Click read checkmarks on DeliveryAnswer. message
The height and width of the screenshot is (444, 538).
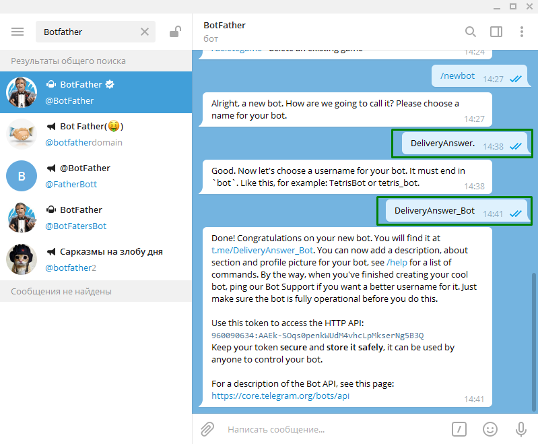point(515,146)
